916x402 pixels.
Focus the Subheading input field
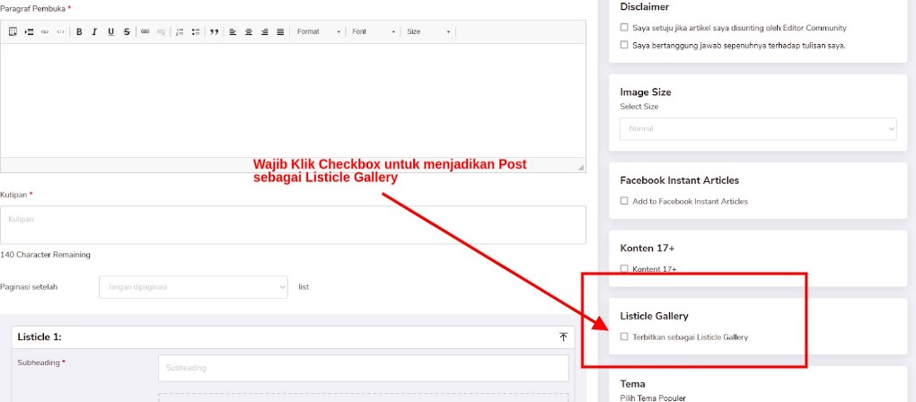coord(363,368)
